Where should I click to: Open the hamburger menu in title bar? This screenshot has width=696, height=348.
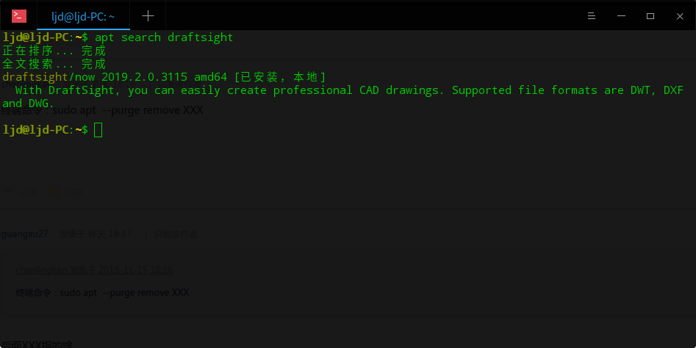[591, 16]
